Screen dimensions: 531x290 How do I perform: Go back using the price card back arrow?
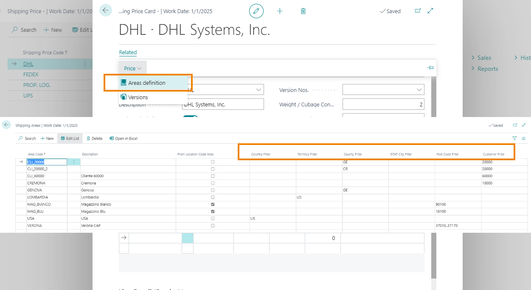click(106, 11)
